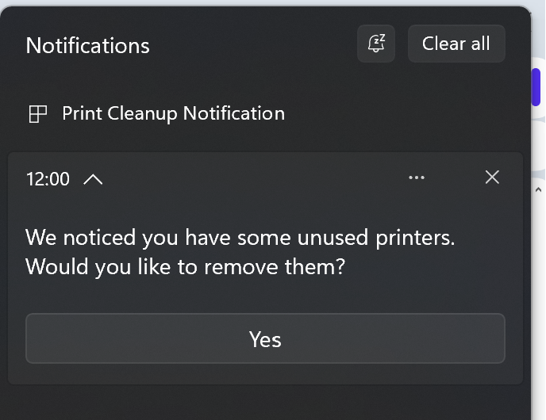Collapse the notification using the chevron arrow
The image size is (546, 420).
coord(93,179)
